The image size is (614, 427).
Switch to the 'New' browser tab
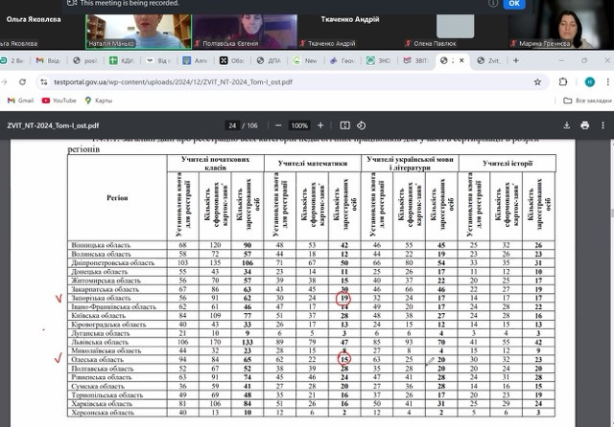click(x=305, y=60)
